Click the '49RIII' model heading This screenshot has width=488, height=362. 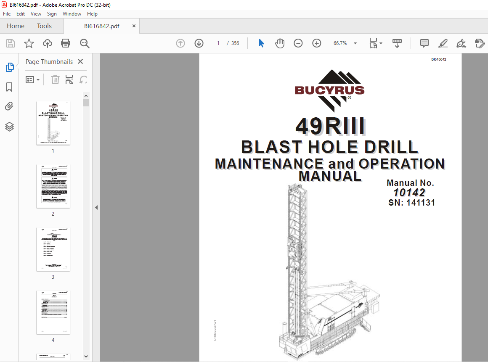330,126
